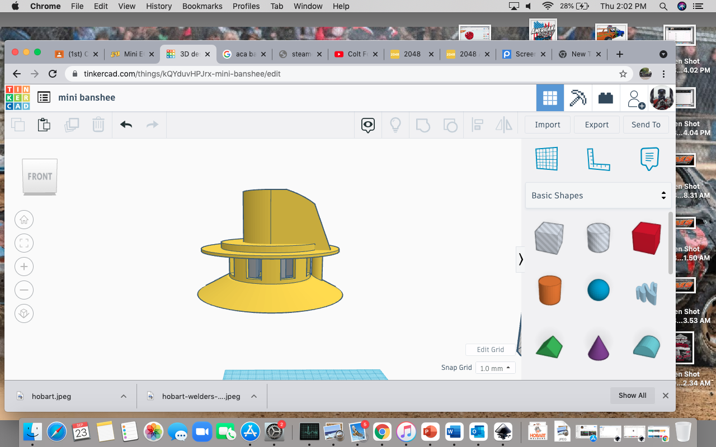
Task: Select the Ruler tool
Action: click(598, 159)
